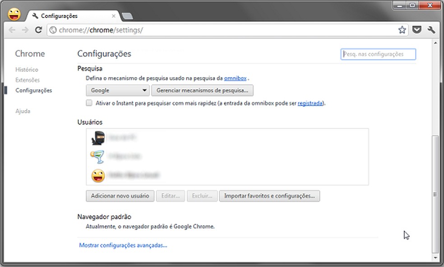Click the Pesq. nas configurações search field
This screenshot has width=444, height=267.
[x=378, y=54]
